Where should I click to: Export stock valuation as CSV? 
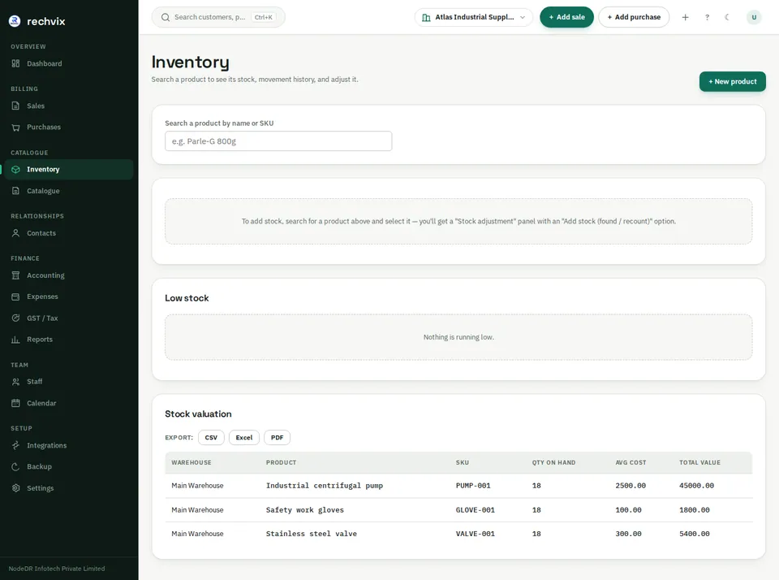coord(211,438)
